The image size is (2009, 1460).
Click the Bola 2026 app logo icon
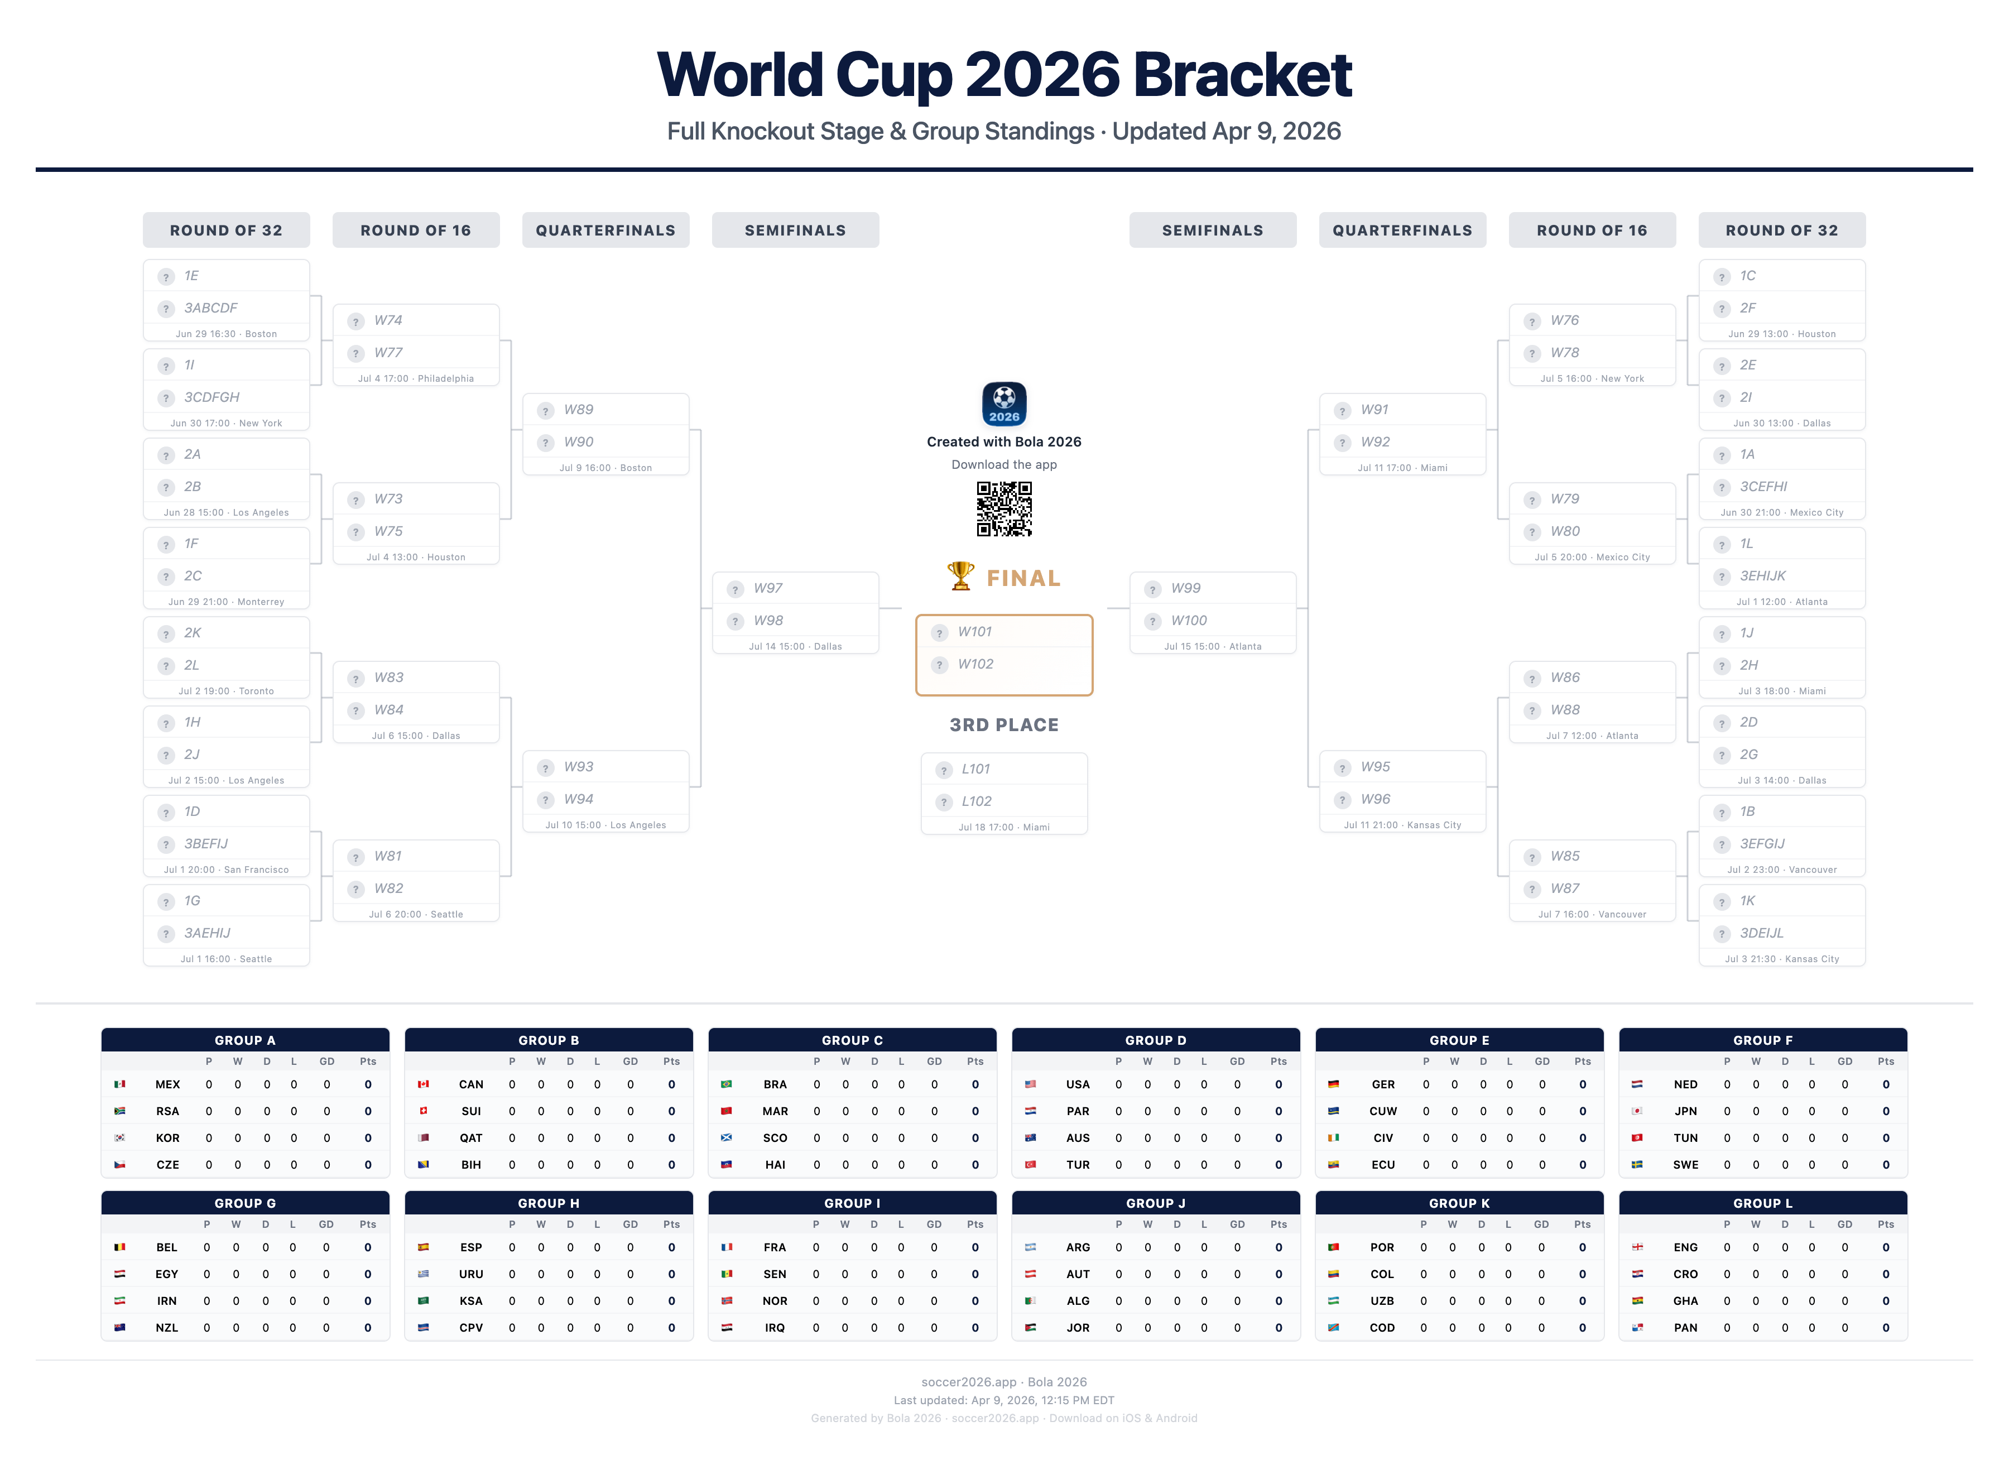1003,404
